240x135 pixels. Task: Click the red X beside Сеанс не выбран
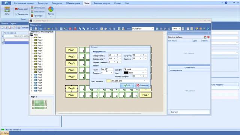click(208, 37)
